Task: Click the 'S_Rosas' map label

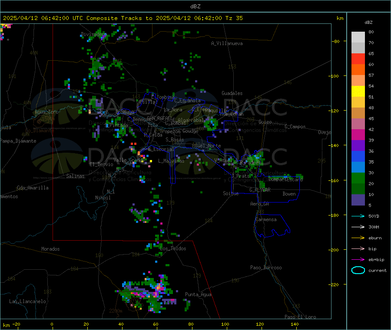Action: coord(175,140)
